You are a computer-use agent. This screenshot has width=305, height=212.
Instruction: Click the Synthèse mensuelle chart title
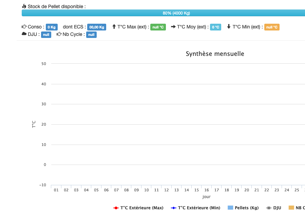(x=215, y=54)
